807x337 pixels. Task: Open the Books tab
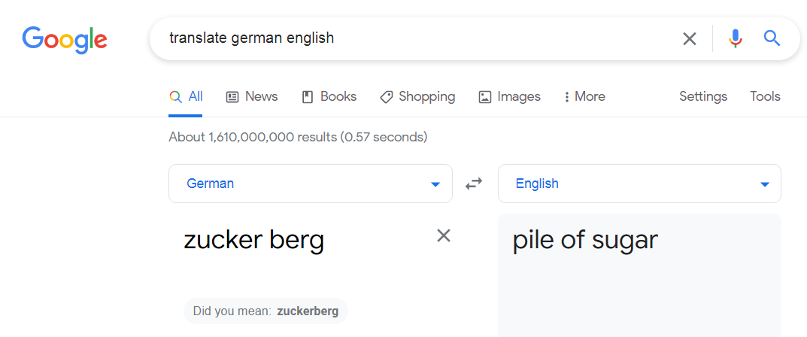329,97
